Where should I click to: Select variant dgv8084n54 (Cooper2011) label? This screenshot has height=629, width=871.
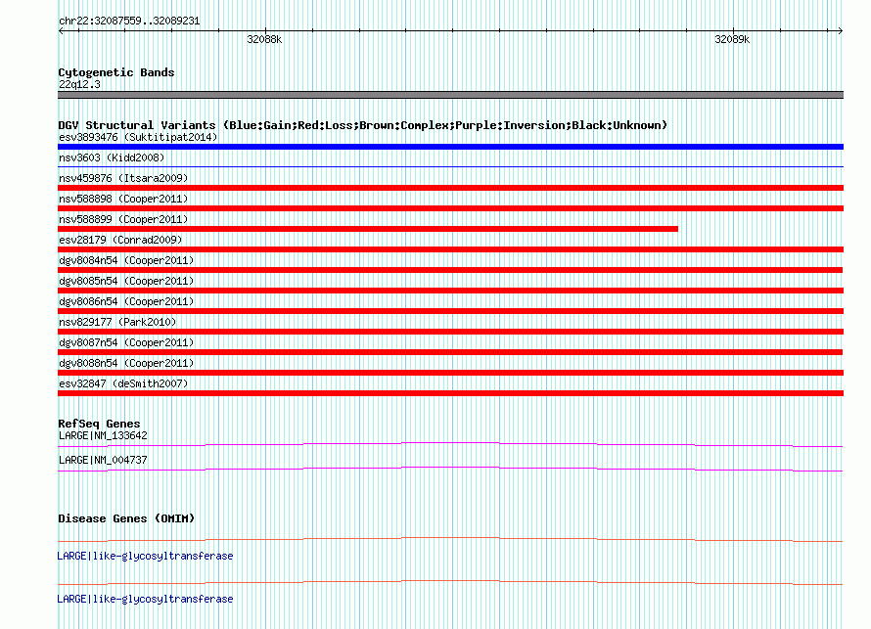click(126, 260)
